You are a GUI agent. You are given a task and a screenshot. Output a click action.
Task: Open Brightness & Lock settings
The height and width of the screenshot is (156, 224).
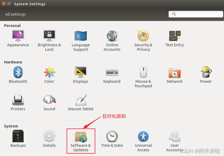tap(49, 41)
